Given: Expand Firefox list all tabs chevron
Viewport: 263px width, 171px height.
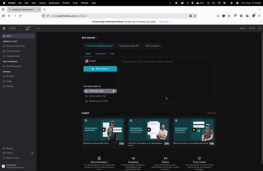Looking at the screenshot, I should [x=260, y=9].
